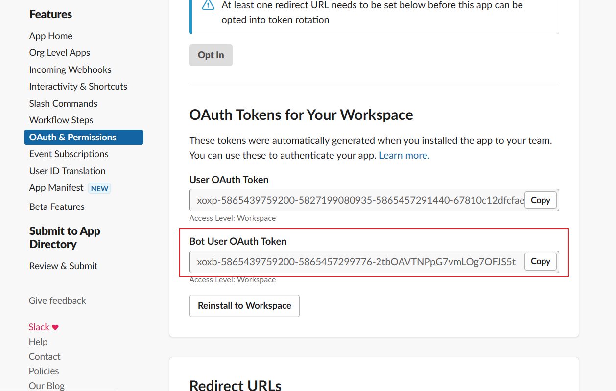This screenshot has width=616, height=391.
Task: Click Reinstall to Workspace button
Action: tap(244, 306)
